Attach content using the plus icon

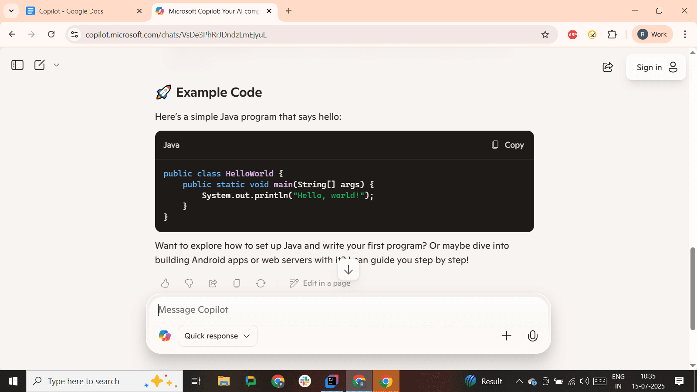point(506,336)
